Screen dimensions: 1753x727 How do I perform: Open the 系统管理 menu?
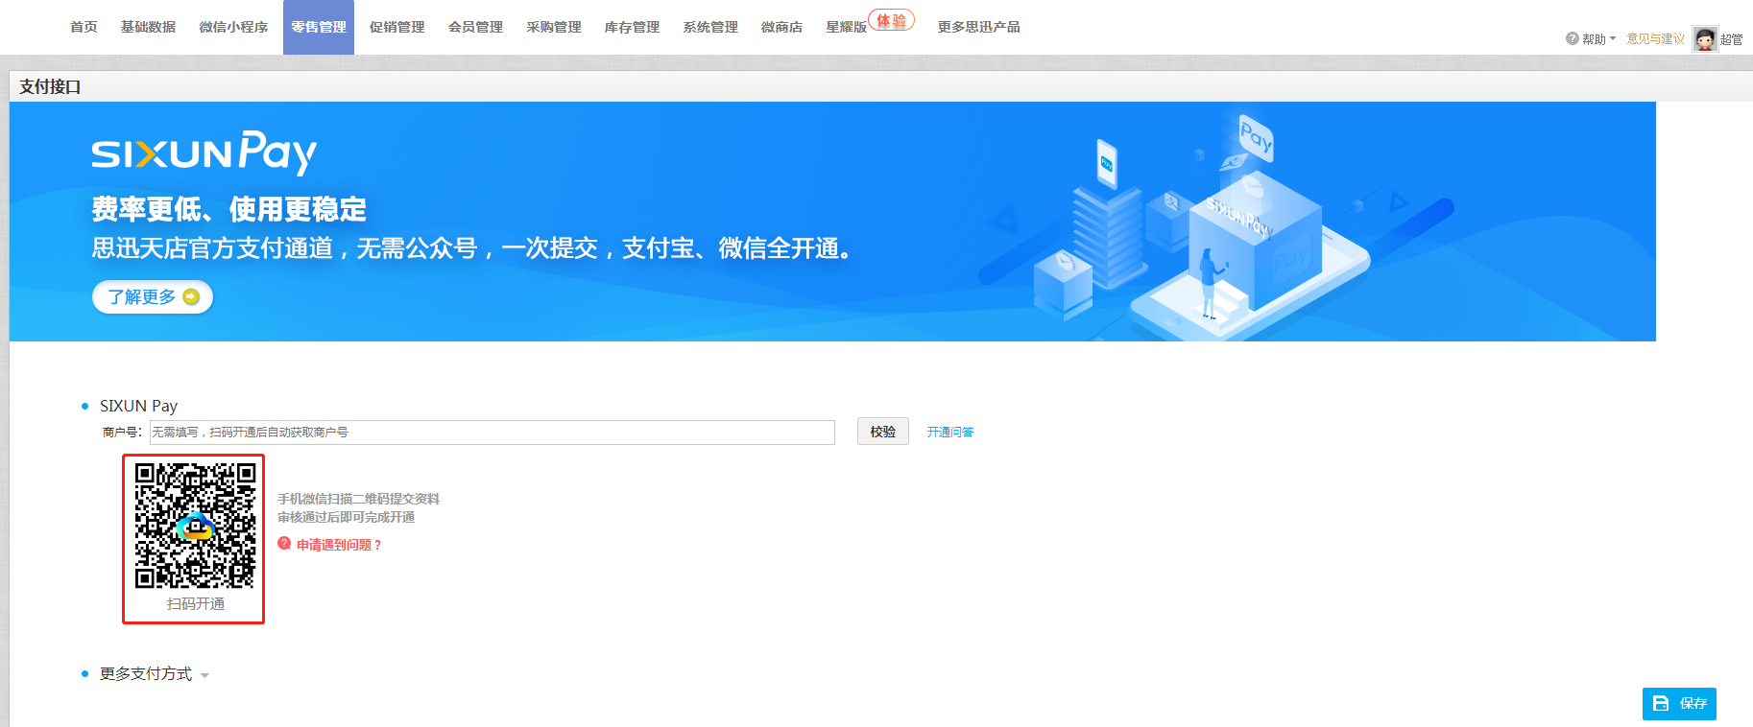(x=710, y=27)
